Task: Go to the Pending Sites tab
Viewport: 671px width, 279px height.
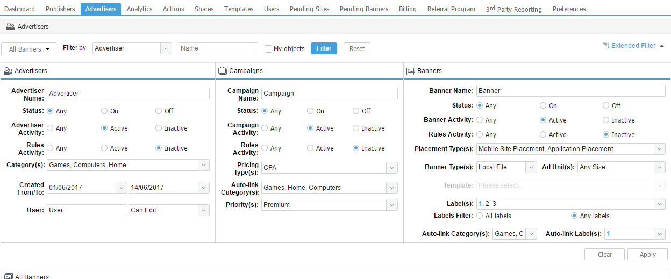Action: (310, 9)
